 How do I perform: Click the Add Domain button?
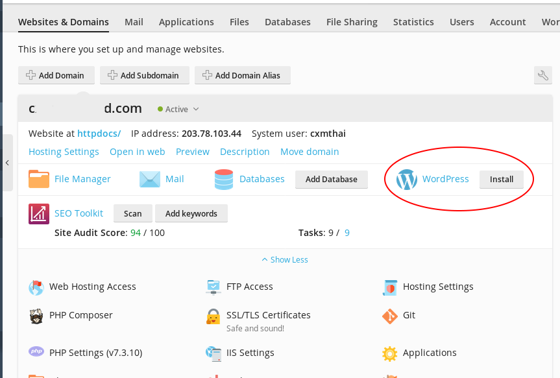[56, 75]
